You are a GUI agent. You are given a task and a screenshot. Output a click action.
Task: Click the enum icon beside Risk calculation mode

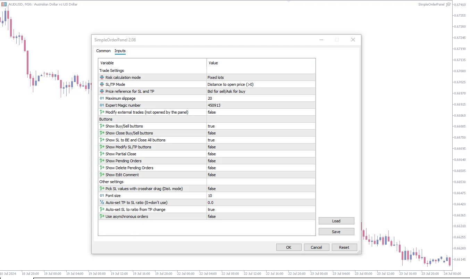102,77
